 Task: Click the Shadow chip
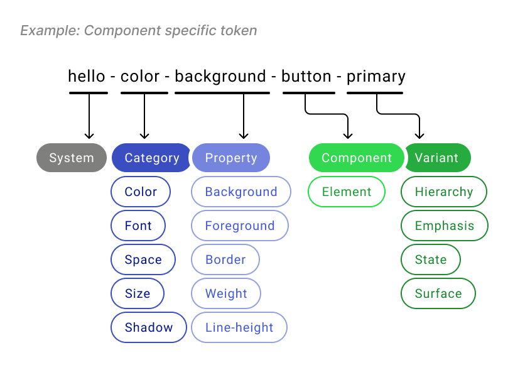tap(149, 327)
